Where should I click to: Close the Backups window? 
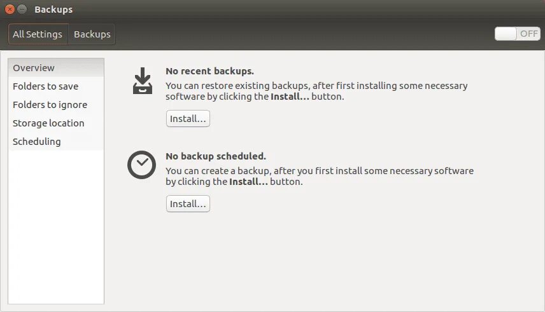[10, 10]
